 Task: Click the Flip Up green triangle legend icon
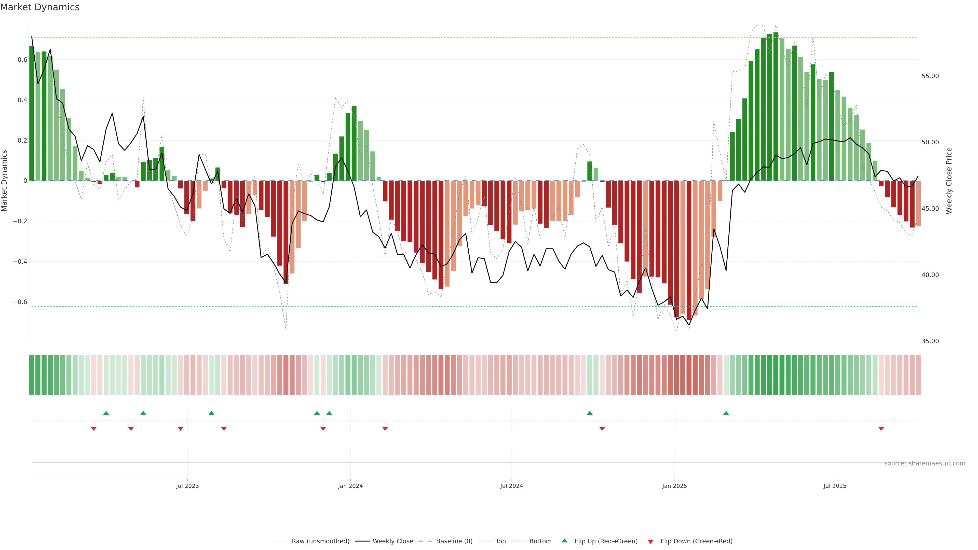point(565,541)
